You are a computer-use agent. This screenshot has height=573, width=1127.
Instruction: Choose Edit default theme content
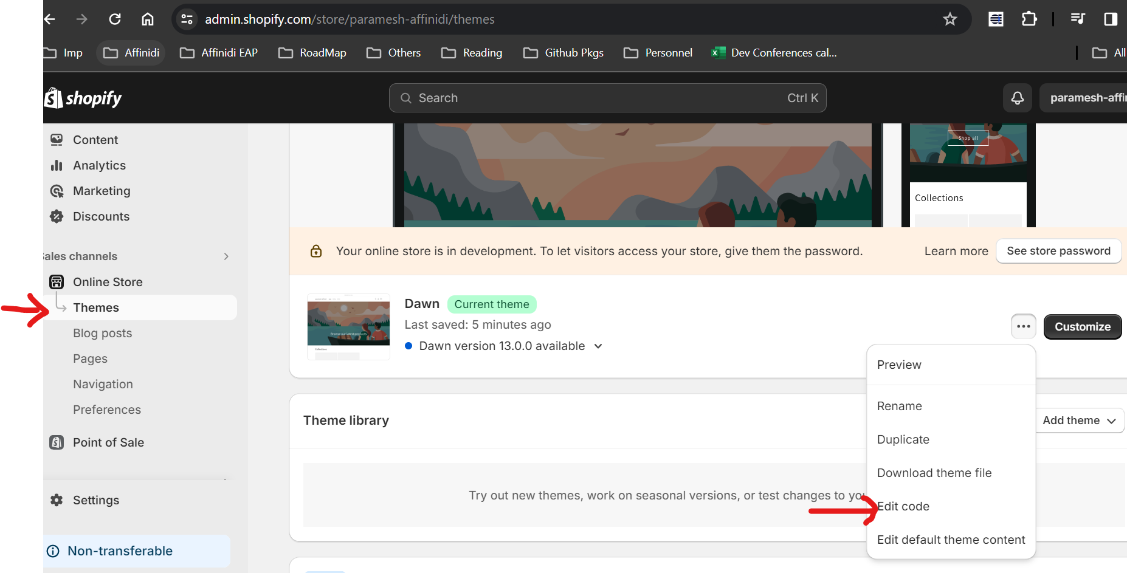[951, 540]
